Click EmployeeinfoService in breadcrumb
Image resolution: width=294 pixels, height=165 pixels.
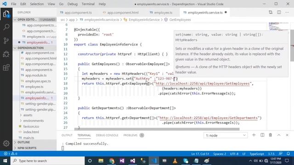144,20
